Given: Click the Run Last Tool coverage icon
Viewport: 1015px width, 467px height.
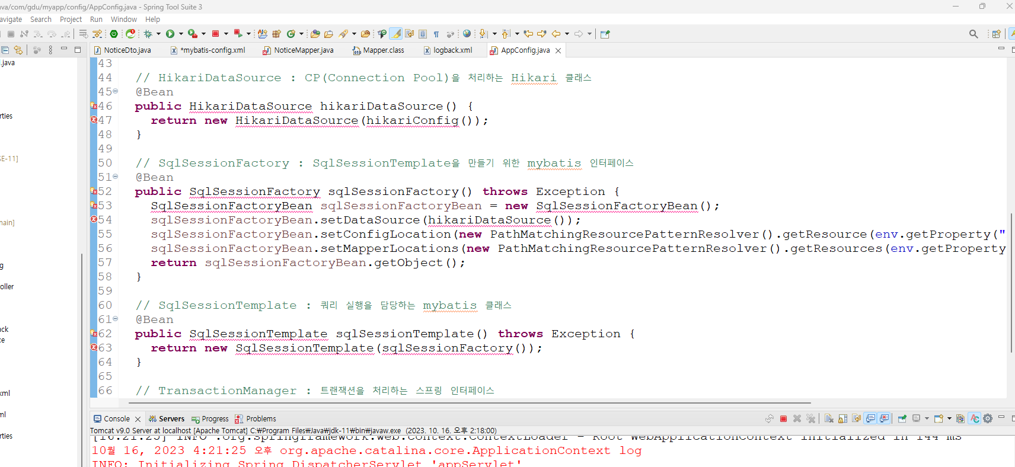Looking at the screenshot, I should coord(192,34).
